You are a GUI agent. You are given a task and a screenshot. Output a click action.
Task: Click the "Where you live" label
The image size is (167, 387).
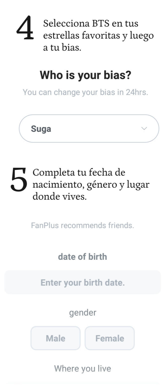click(82, 368)
